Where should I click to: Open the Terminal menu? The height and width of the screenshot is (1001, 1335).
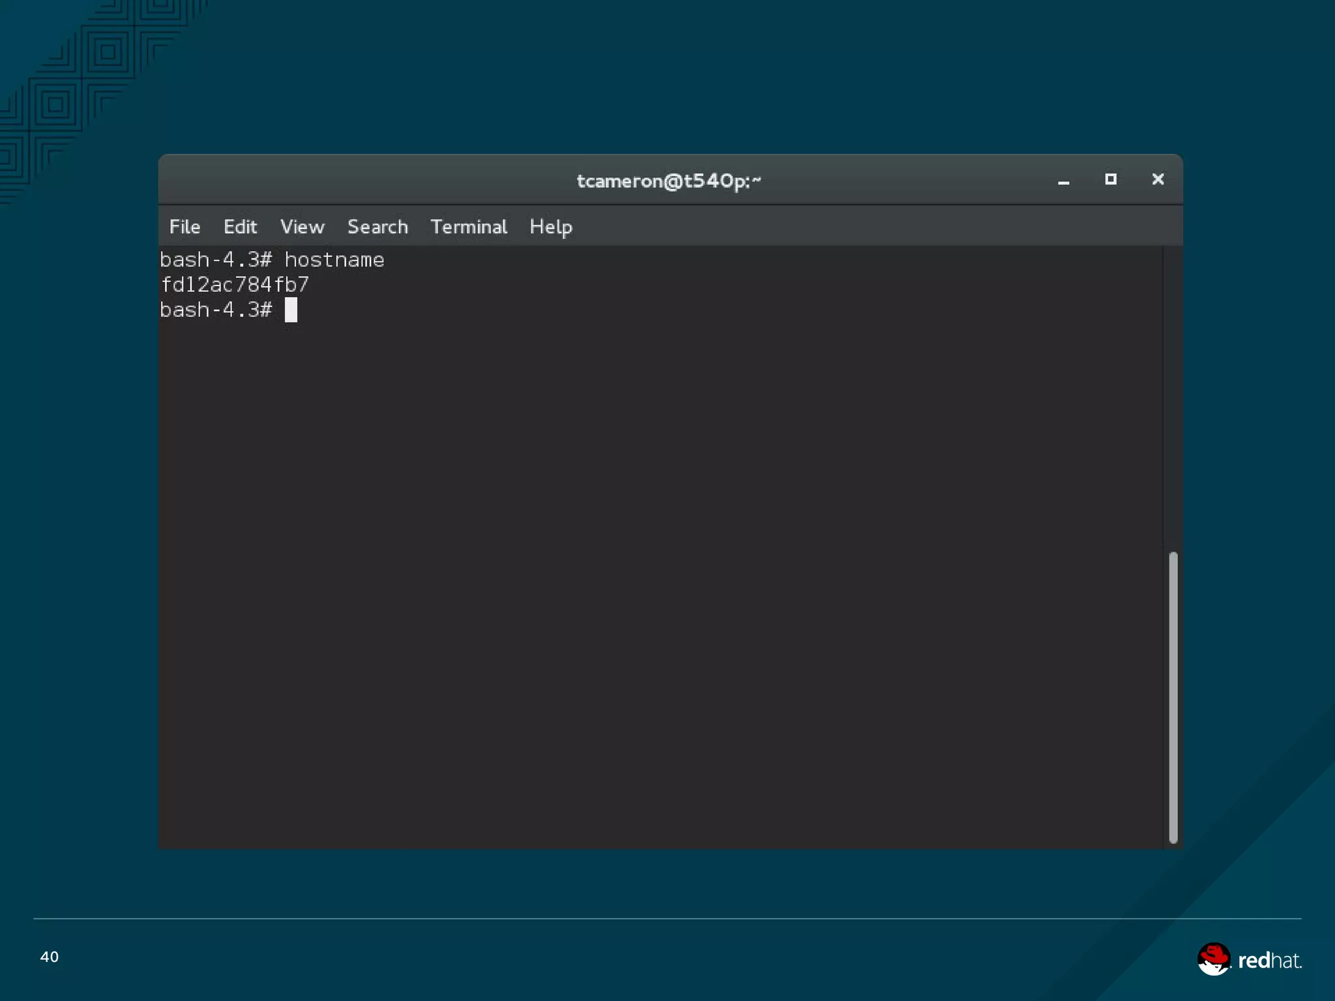click(468, 227)
